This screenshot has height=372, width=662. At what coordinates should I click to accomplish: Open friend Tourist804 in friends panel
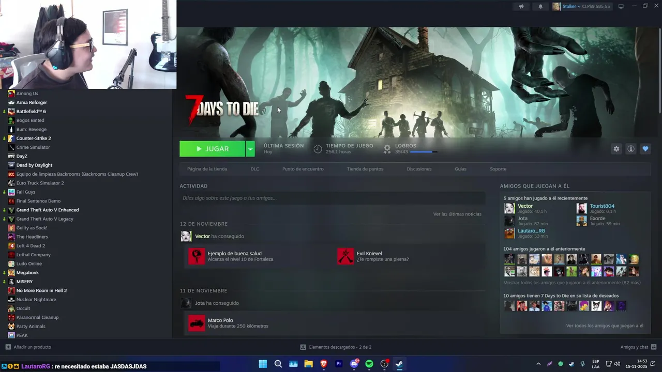click(x=602, y=206)
